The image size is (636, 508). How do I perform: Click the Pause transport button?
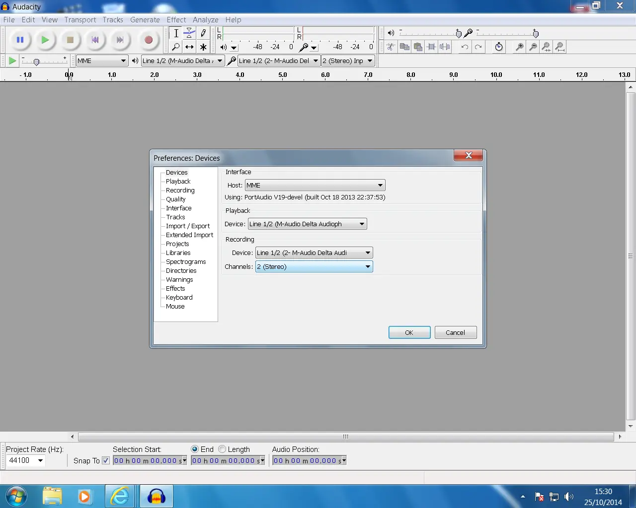pos(20,40)
